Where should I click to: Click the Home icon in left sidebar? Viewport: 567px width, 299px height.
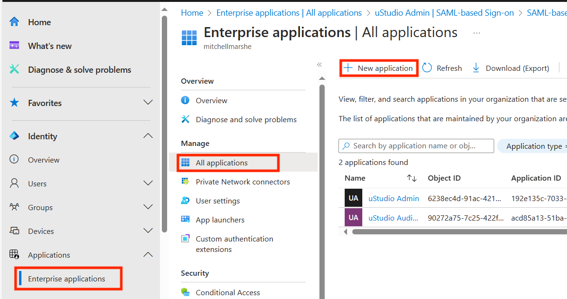pyautogui.click(x=14, y=22)
